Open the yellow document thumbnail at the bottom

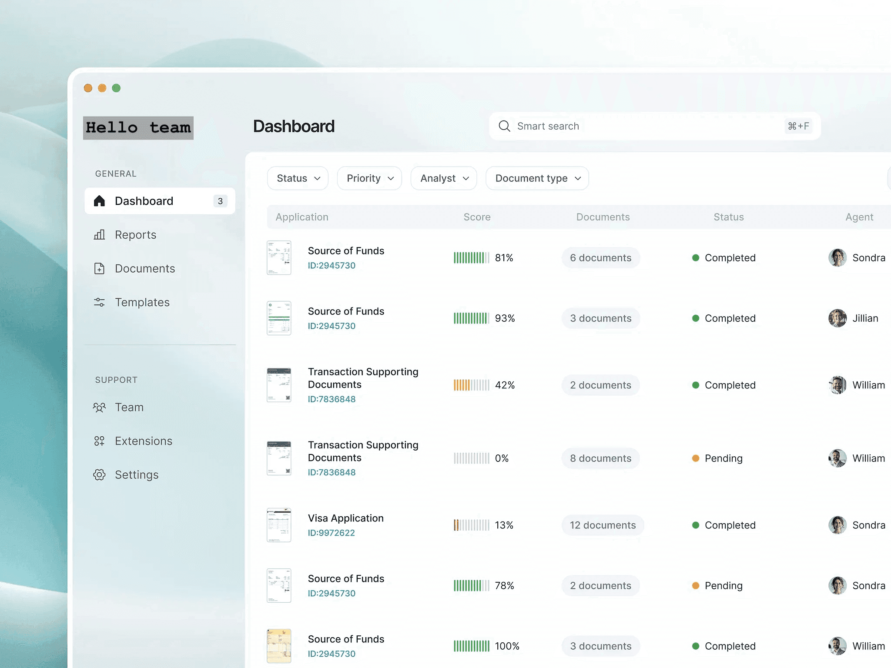point(279,646)
